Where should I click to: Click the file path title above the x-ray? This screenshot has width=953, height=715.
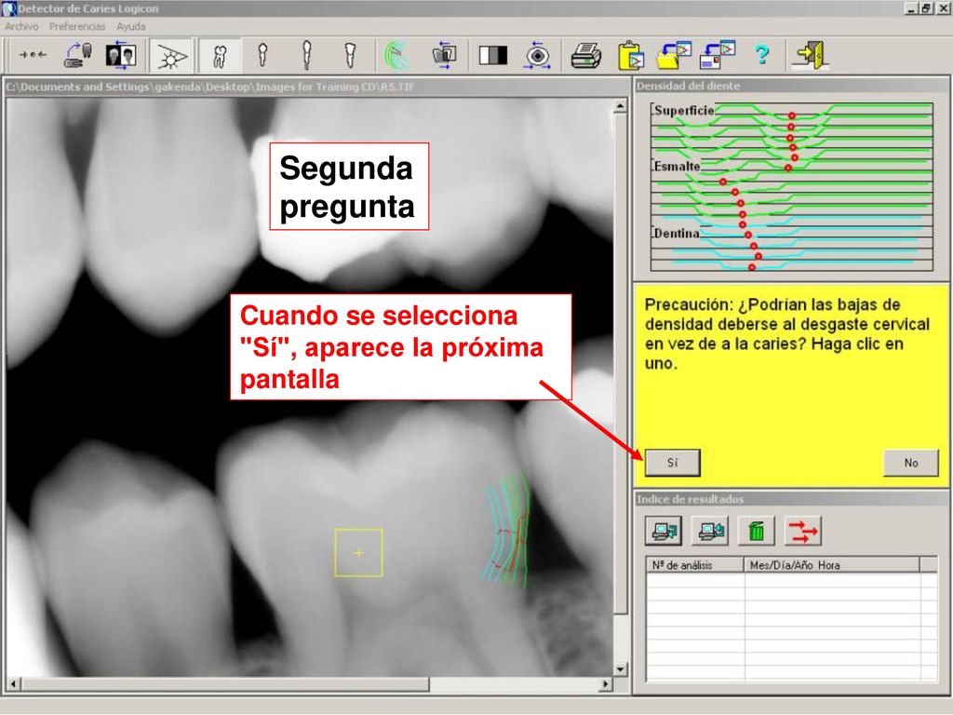point(210,87)
